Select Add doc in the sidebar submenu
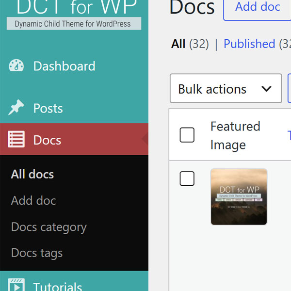The width and height of the screenshot is (291, 291). [33, 201]
